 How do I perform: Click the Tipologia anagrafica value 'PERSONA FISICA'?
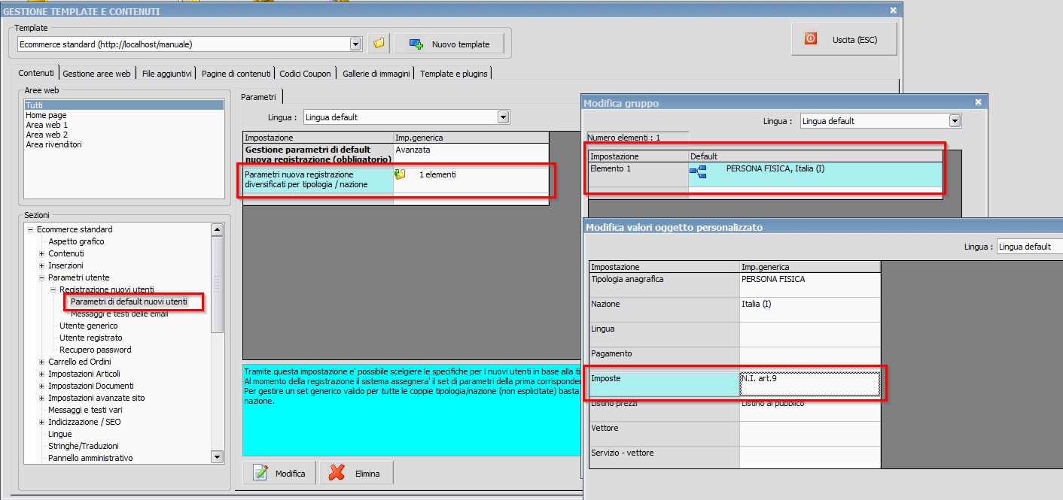tap(810, 285)
